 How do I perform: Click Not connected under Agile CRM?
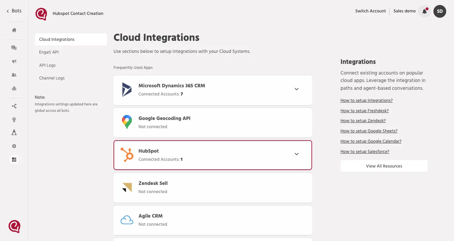(x=153, y=224)
